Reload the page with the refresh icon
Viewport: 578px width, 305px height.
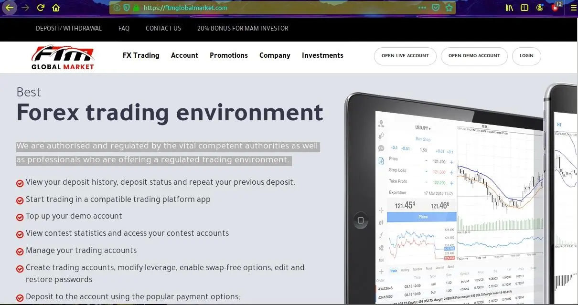[x=41, y=8]
